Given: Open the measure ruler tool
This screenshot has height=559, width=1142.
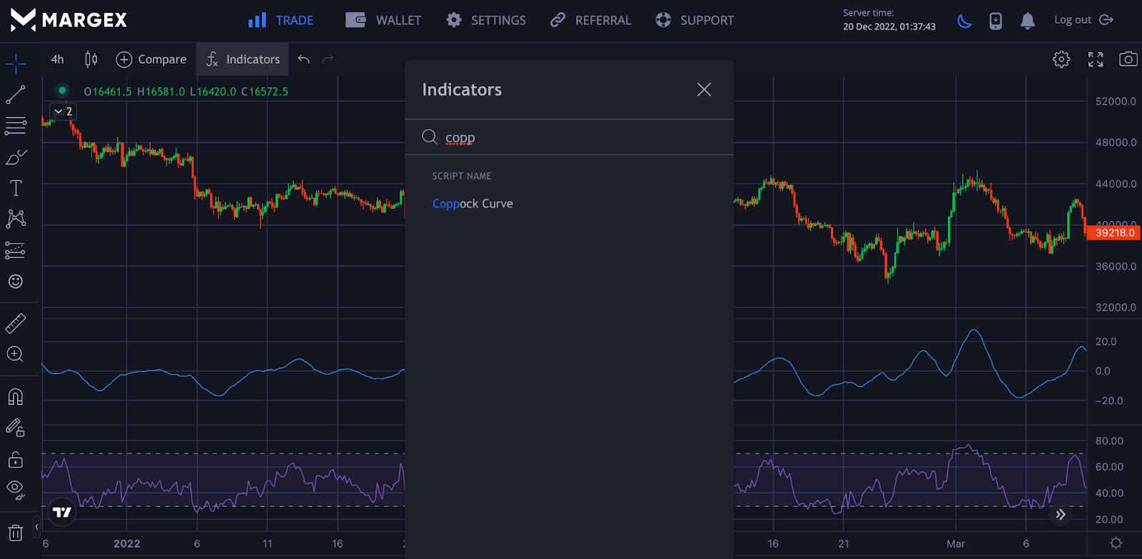Looking at the screenshot, I should click(16, 324).
